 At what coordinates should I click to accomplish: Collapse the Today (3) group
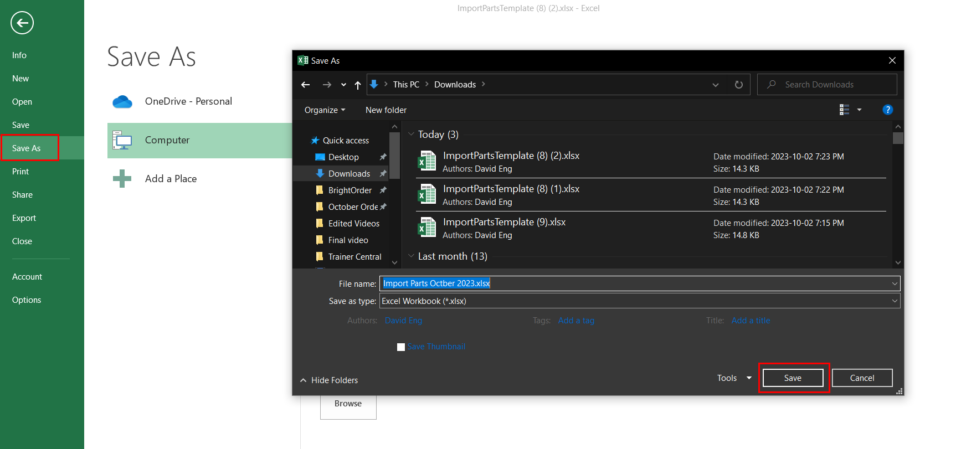tap(411, 134)
